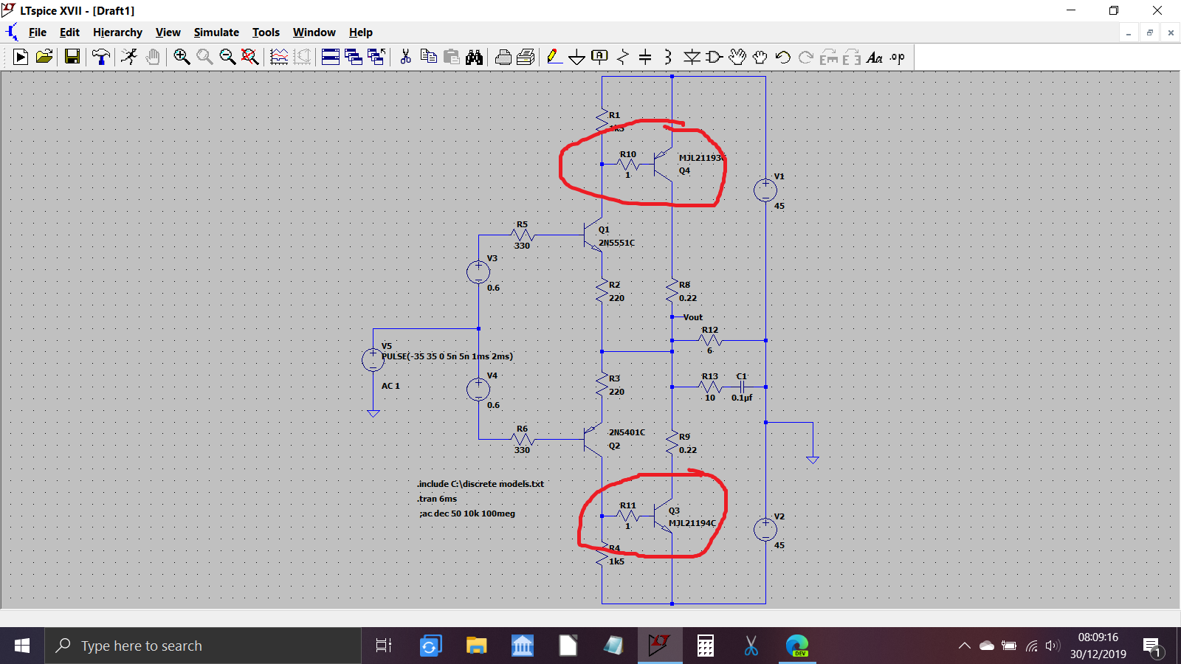Select the Move tool with the open hand
This screenshot has width=1181, height=664.
737,57
